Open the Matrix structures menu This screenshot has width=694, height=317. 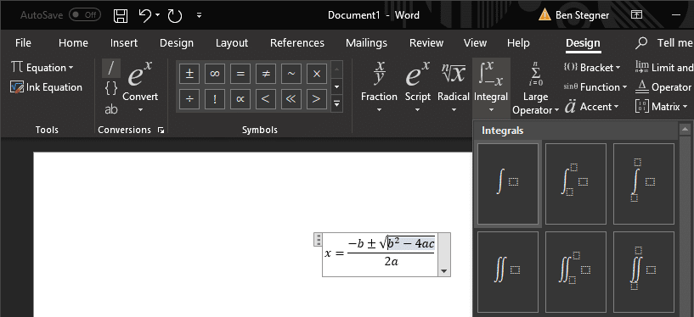click(x=662, y=107)
